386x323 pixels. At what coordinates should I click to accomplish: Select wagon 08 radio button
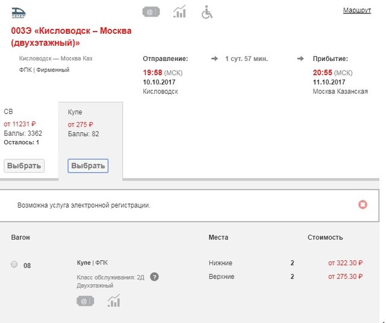click(x=14, y=264)
